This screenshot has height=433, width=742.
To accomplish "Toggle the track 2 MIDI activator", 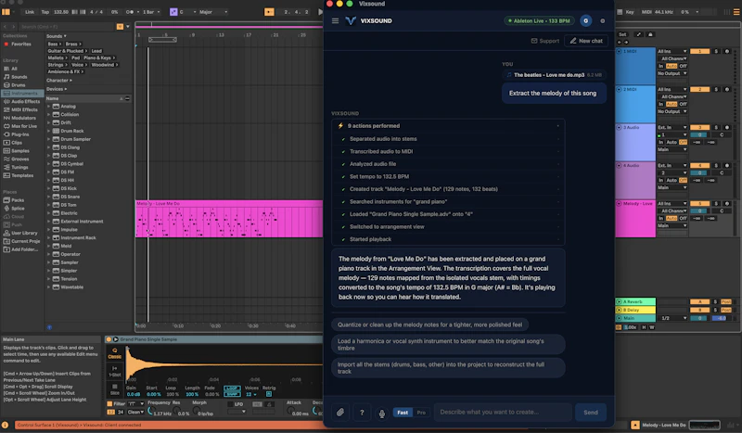I will [x=699, y=89].
